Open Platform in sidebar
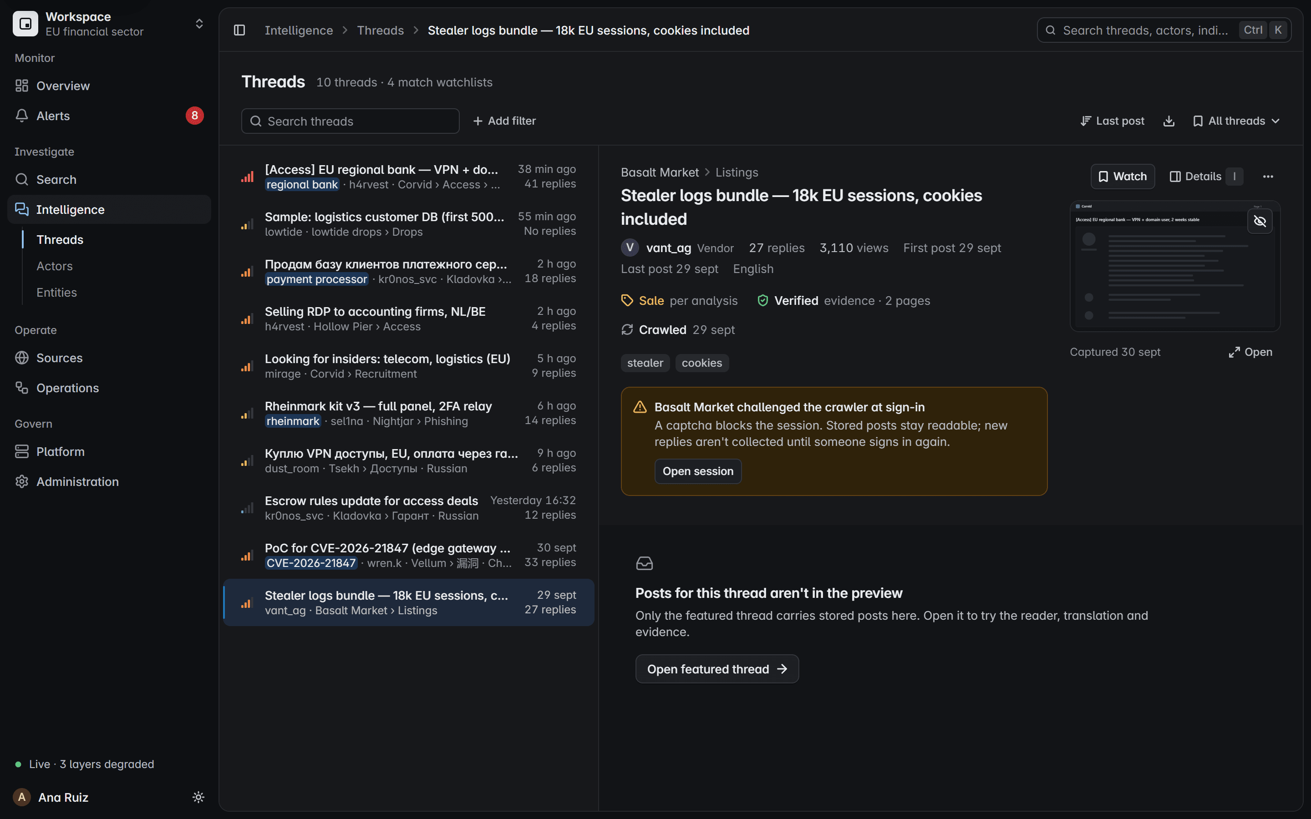The width and height of the screenshot is (1311, 819). coord(108,452)
